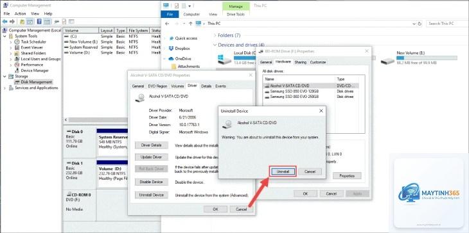Select Samsung SSD 850 EVO 120GB row
The width and height of the screenshot is (469, 233).
(x=310, y=92)
